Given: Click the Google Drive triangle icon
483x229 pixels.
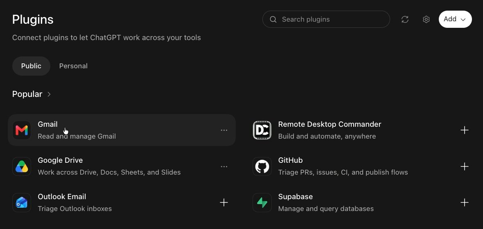Looking at the screenshot, I should 22,166.
